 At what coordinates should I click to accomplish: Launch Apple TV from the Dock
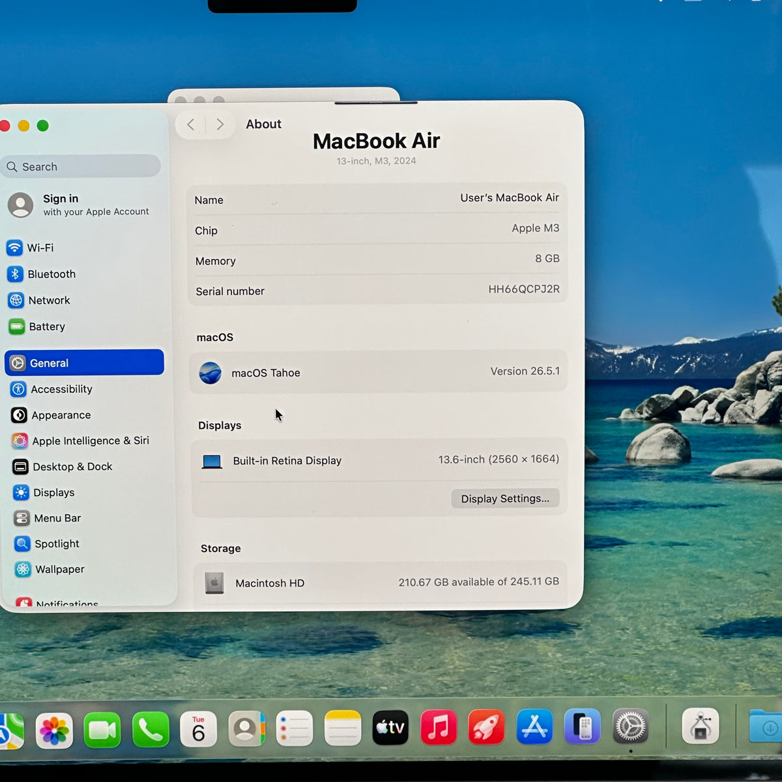coord(390,727)
